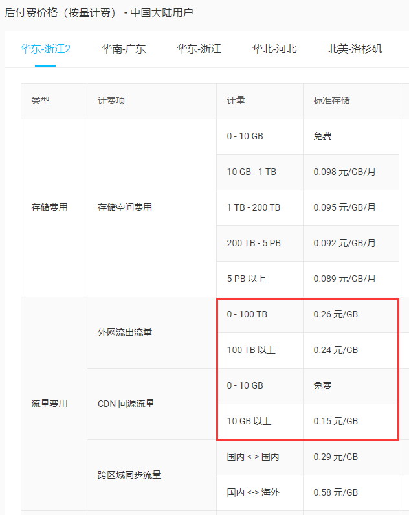Viewport: 409px width, 515px height.
Task: Click the 外网流出流量 billing item cell
Action: (125, 332)
